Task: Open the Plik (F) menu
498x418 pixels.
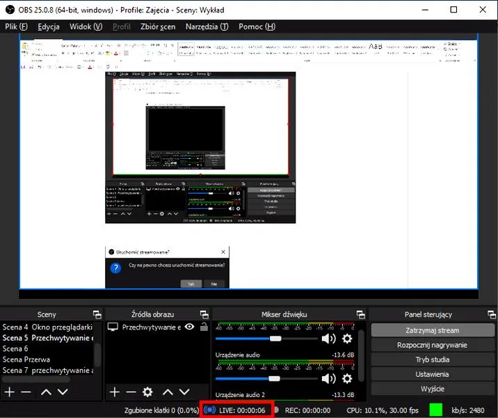Action: (16, 26)
